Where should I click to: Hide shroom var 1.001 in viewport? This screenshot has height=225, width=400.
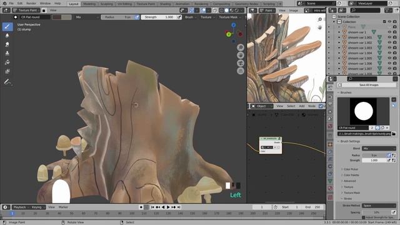click(x=389, y=37)
